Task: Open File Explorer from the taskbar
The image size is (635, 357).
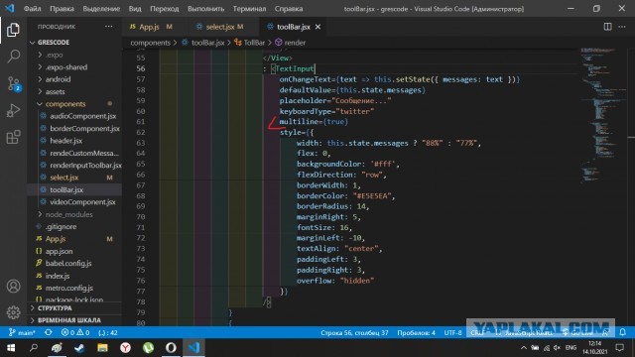Action: tap(102, 348)
